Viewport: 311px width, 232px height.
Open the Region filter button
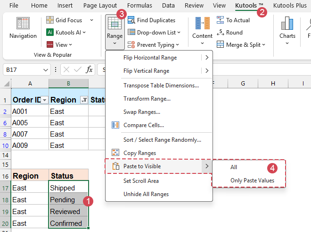84,100
